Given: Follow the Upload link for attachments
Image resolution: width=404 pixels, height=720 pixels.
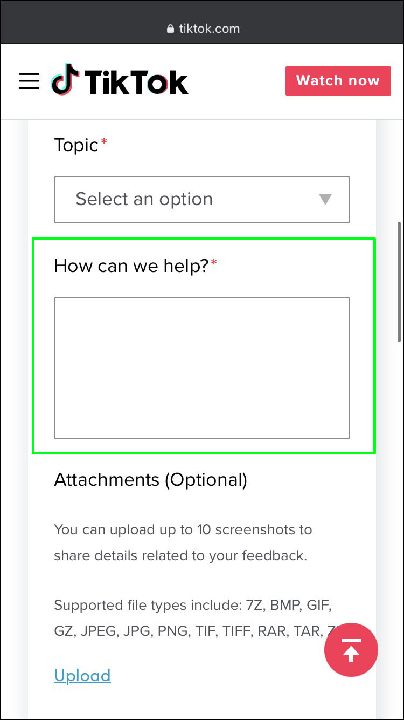Looking at the screenshot, I should coord(82,675).
